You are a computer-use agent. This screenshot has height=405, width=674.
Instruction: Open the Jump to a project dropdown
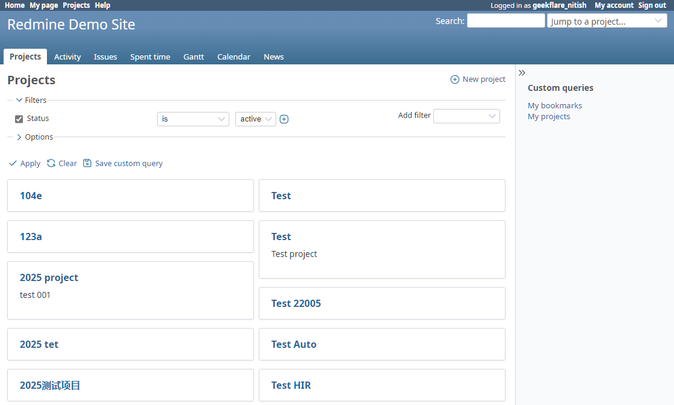607,20
